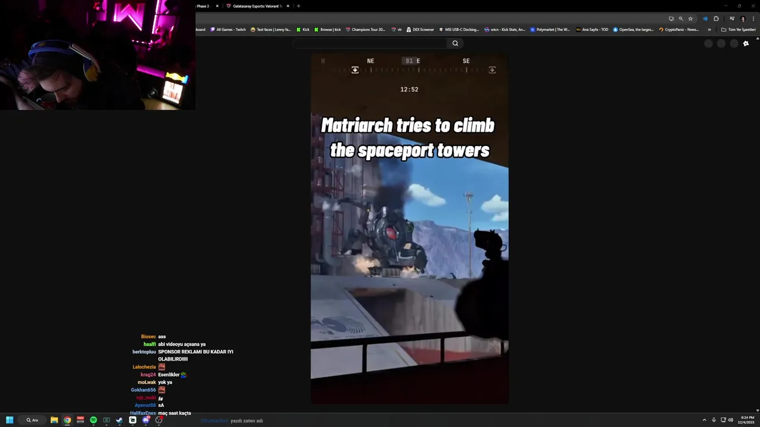Open the Chrome profile avatar
The height and width of the screenshot is (427, 760).
(743, 18)
